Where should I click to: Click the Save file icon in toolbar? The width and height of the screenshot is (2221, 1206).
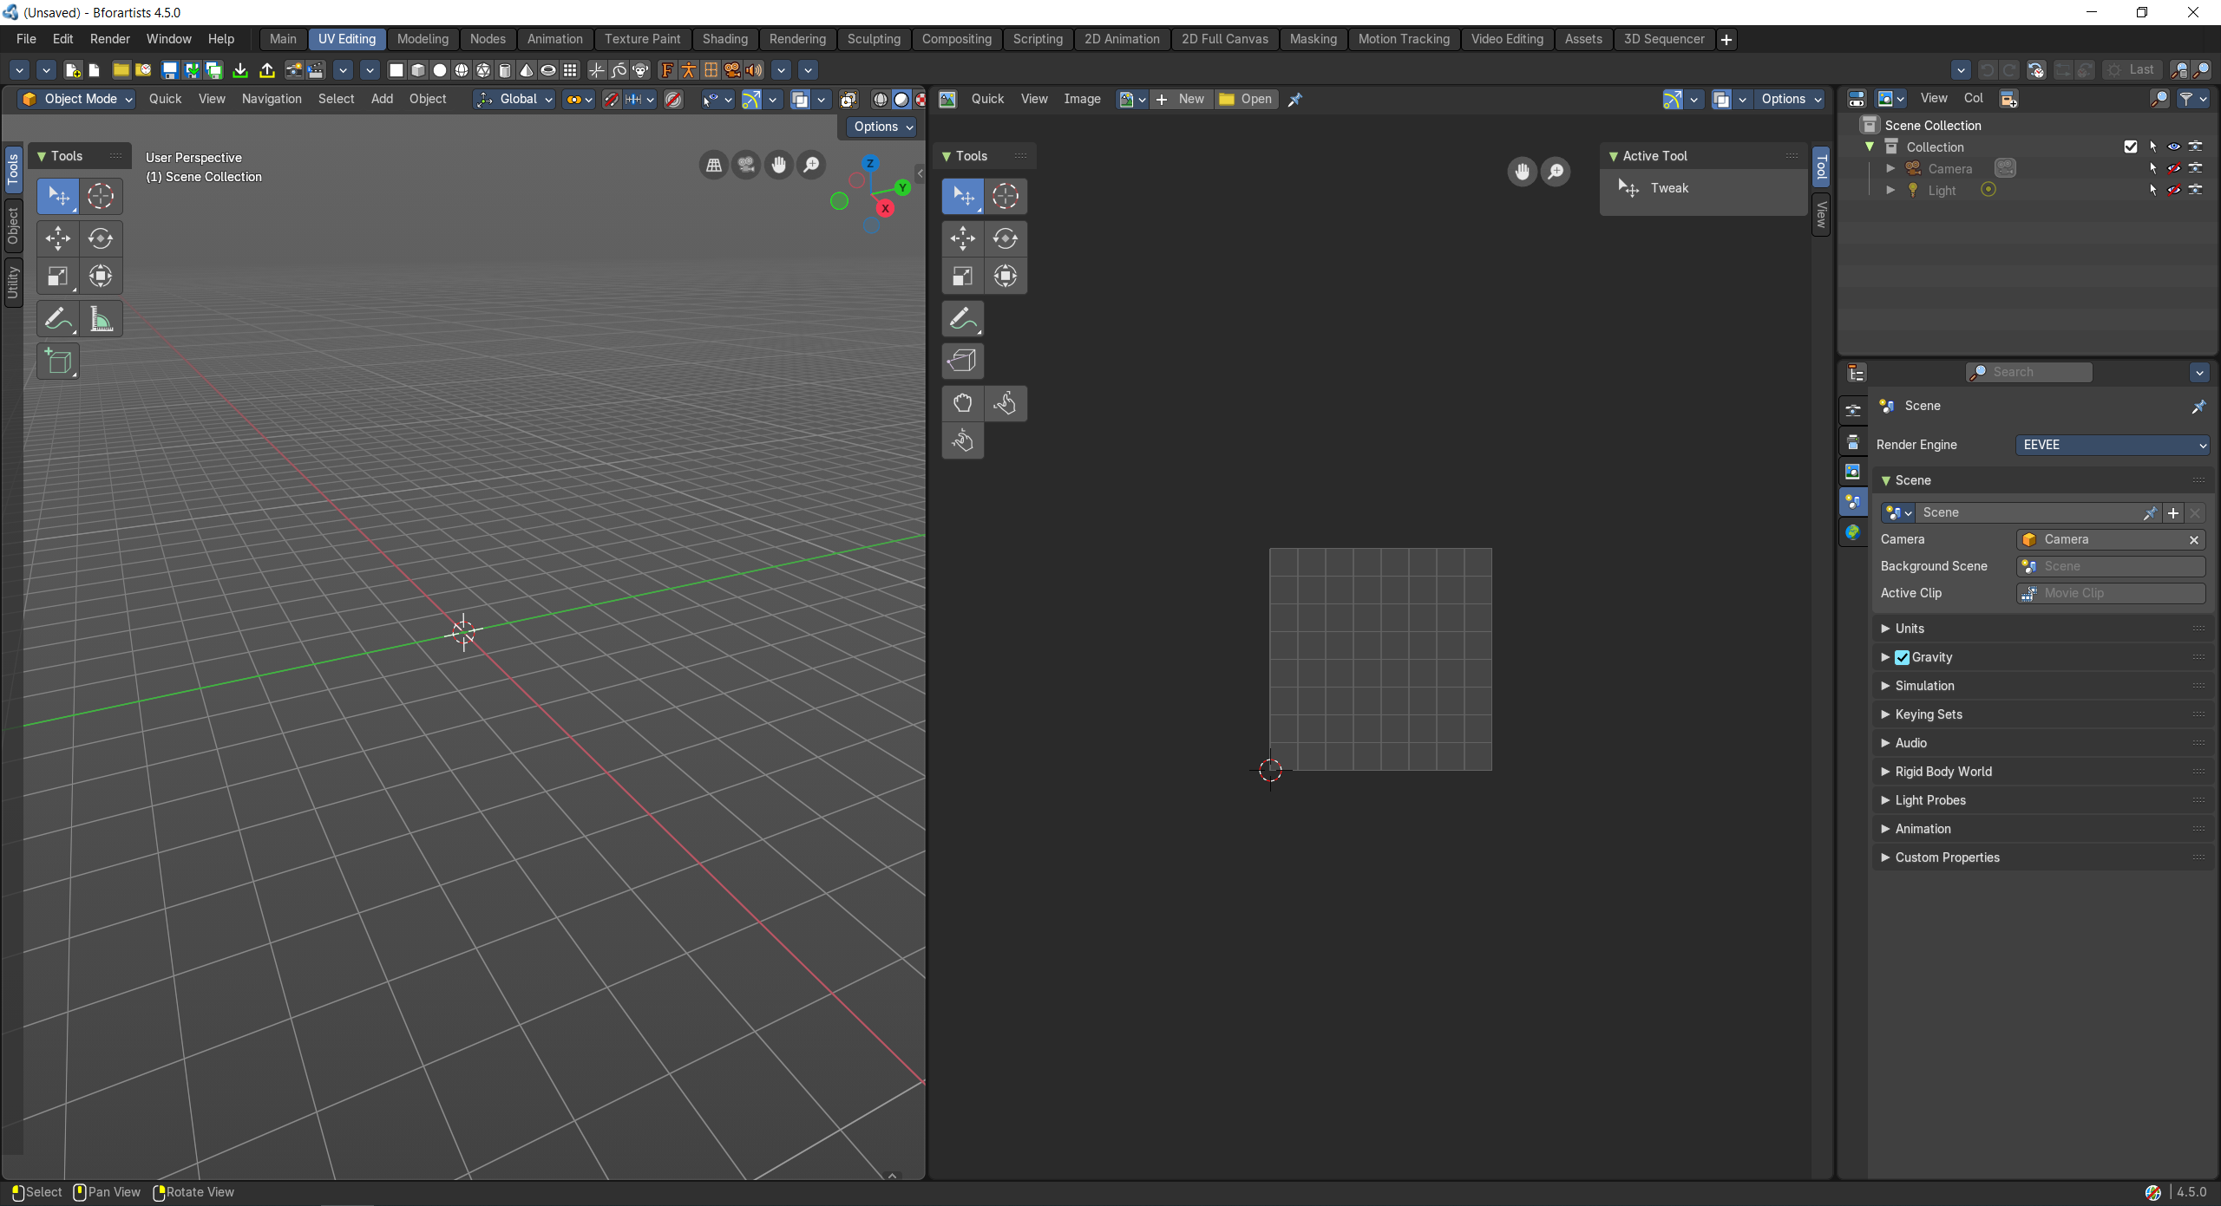(x=170, y=70)
